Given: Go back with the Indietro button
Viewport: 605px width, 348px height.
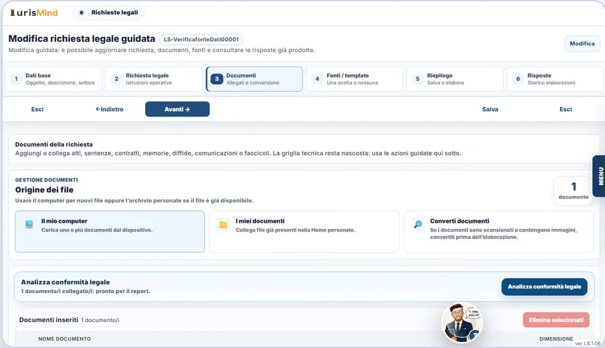Looking at the screenshot, I should (110, 110).
